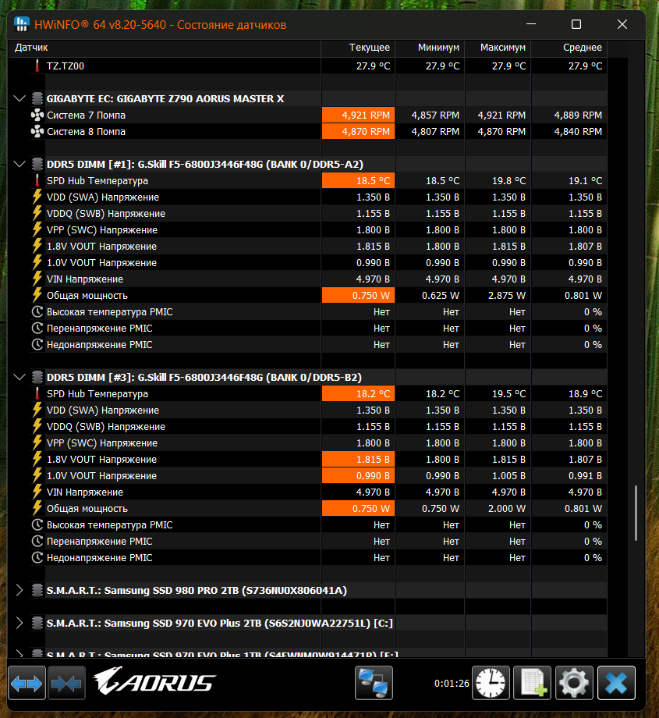This screenshot has height=718, width=659.
Task: Click lightning icon of DIMM #1 VDD (SWA)
Action: (37, 197)
